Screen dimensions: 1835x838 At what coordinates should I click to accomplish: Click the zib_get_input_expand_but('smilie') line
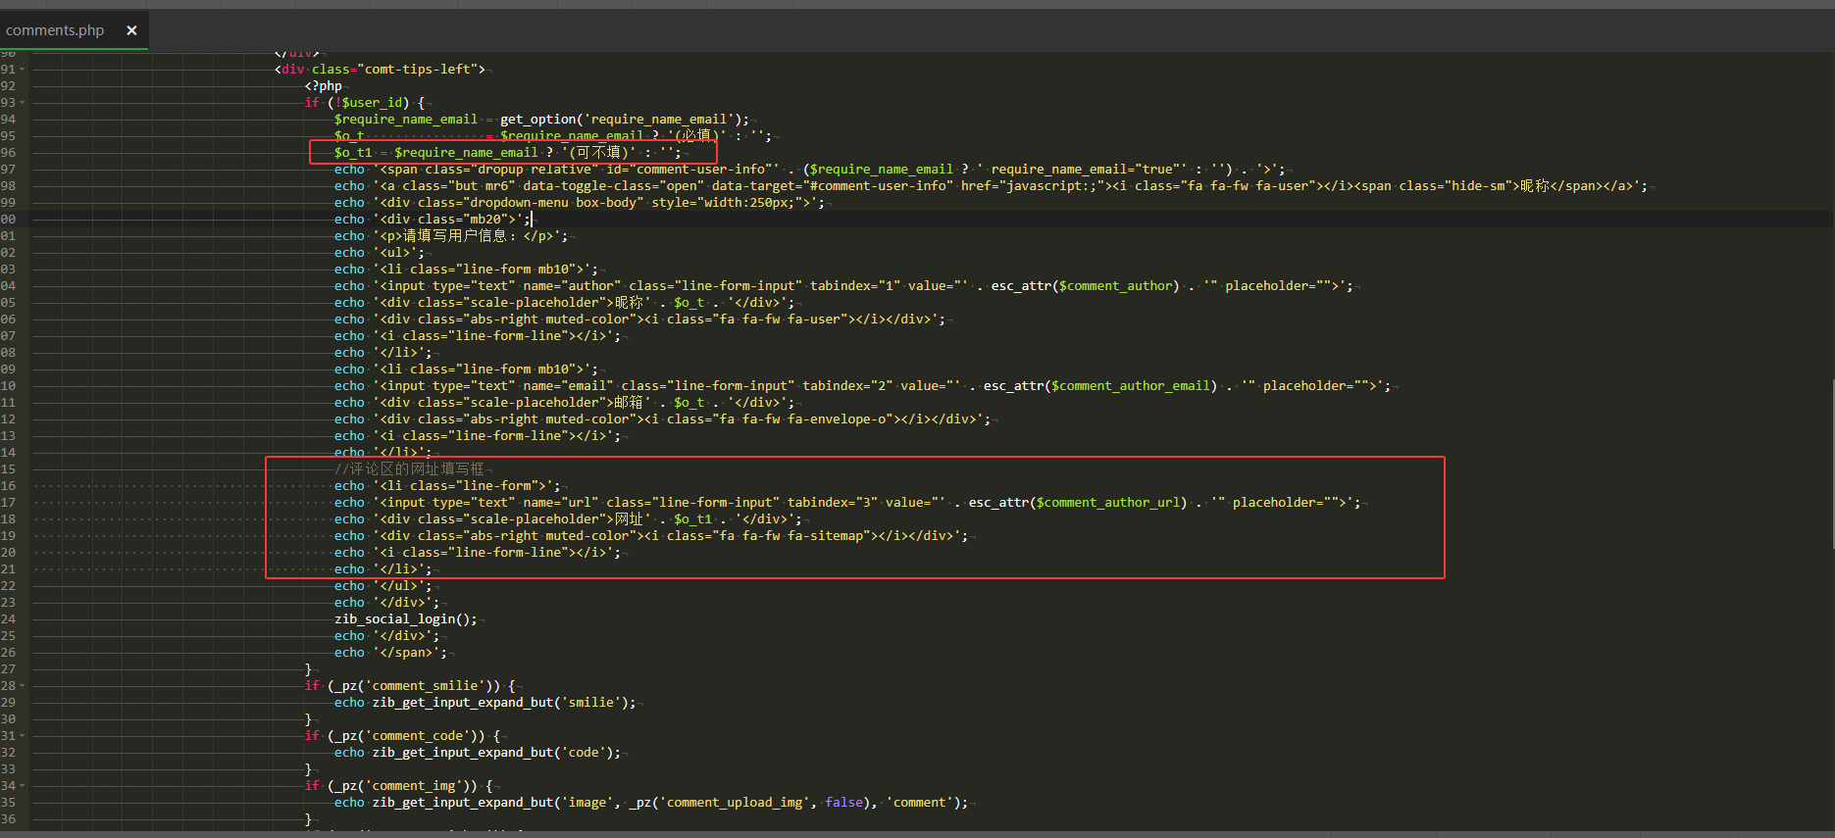[484, 703]
